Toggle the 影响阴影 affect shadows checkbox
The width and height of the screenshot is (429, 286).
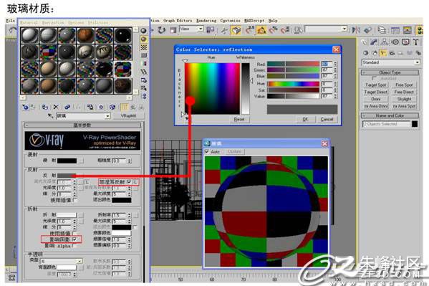coord(74,239)
